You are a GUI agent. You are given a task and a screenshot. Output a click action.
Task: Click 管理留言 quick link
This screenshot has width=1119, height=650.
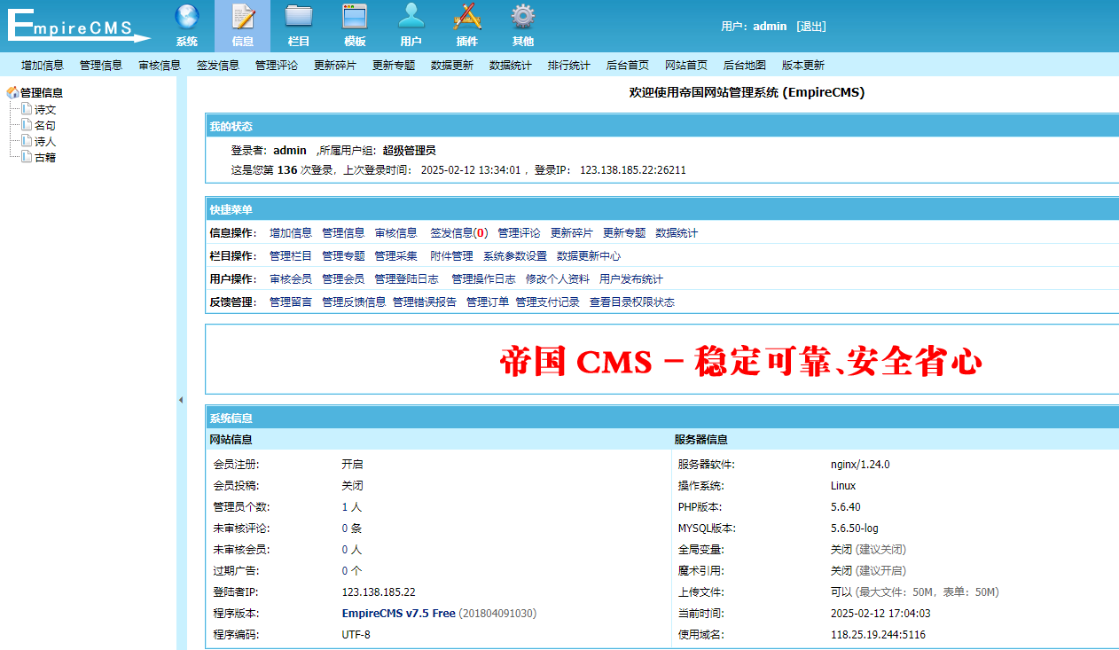(x=291, y=302)
